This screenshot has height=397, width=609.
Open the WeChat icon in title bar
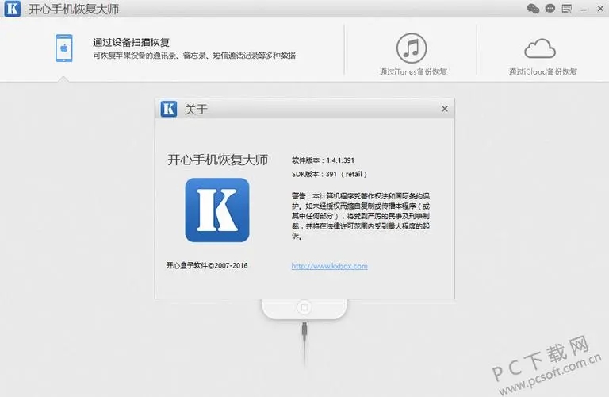(533, 9)
